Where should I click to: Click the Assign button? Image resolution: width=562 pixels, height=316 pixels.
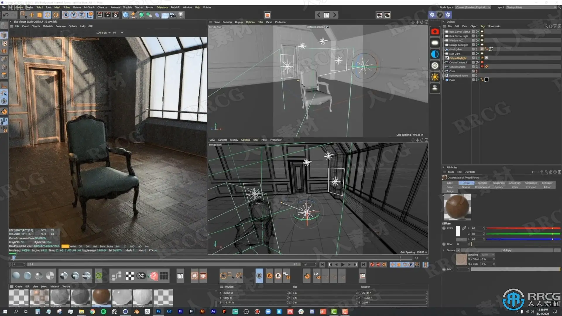[450, 191]
